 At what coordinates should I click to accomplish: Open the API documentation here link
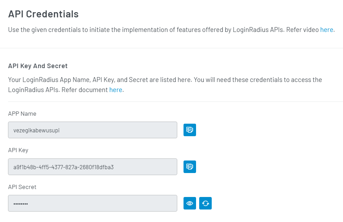[x=116, y=89]
